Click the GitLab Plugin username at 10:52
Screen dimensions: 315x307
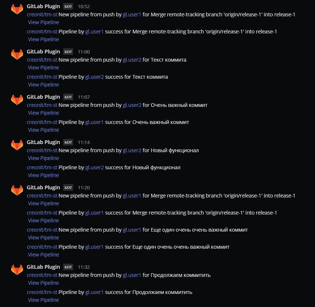43,6
